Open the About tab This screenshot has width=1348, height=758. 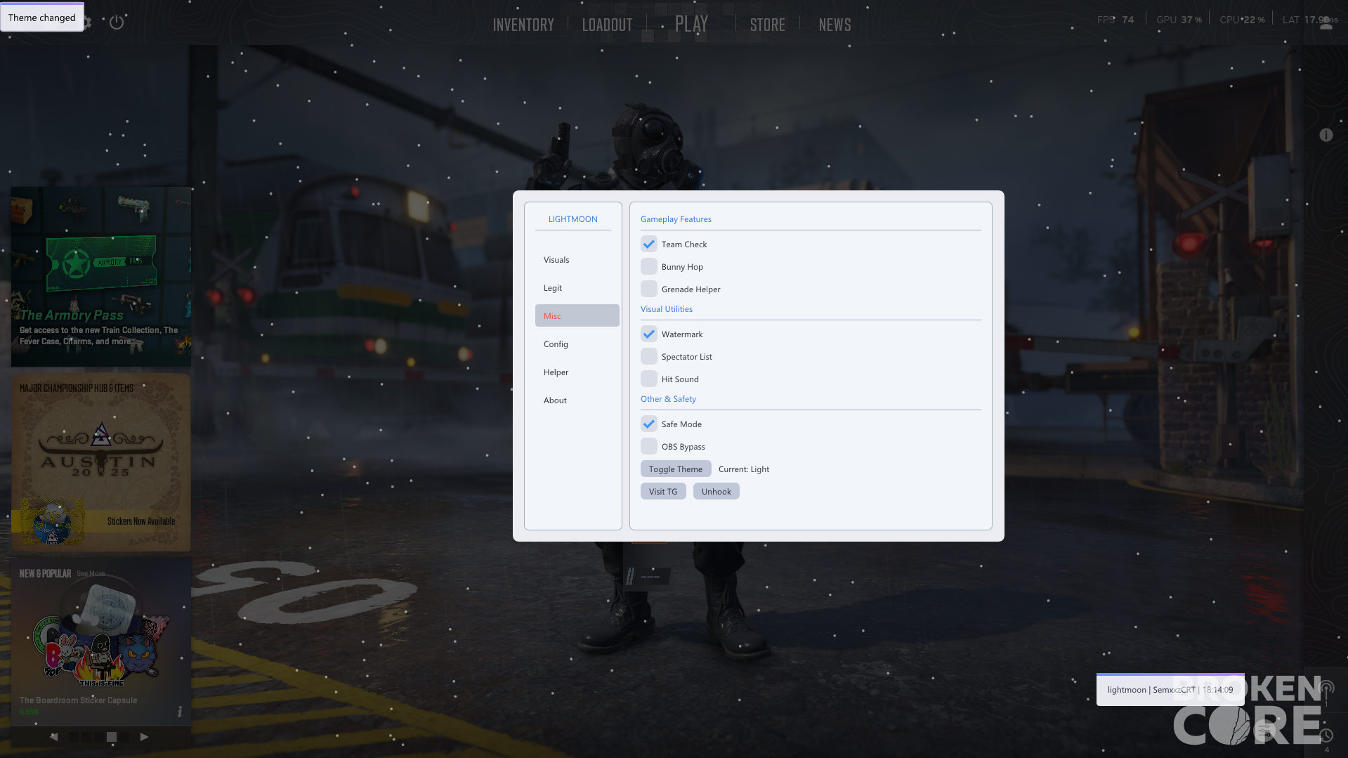coord(577,400)
